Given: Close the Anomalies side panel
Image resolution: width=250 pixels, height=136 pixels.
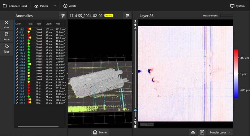Looking at the screenshot, I should point(6,24).
